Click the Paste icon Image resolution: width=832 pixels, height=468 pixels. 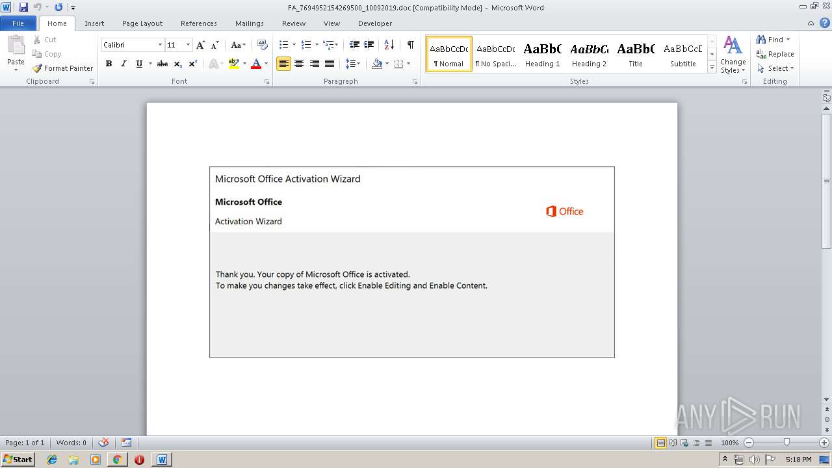pyautogui.click(x=16, y=45)
